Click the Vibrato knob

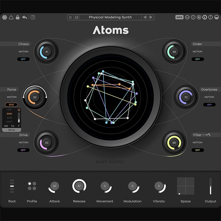[159, 186]
